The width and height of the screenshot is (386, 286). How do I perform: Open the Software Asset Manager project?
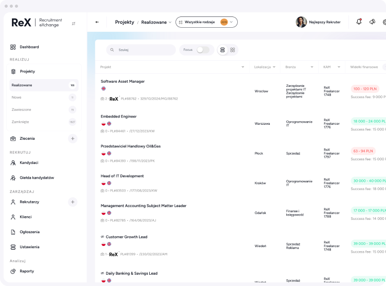coord(122,81)
